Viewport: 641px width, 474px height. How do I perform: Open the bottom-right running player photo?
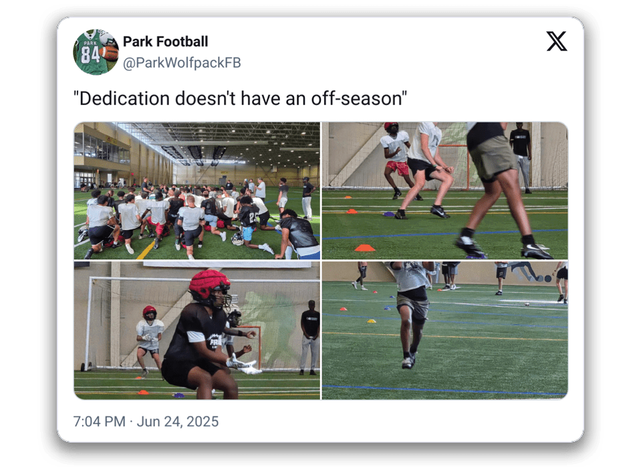tap(444, 330)
